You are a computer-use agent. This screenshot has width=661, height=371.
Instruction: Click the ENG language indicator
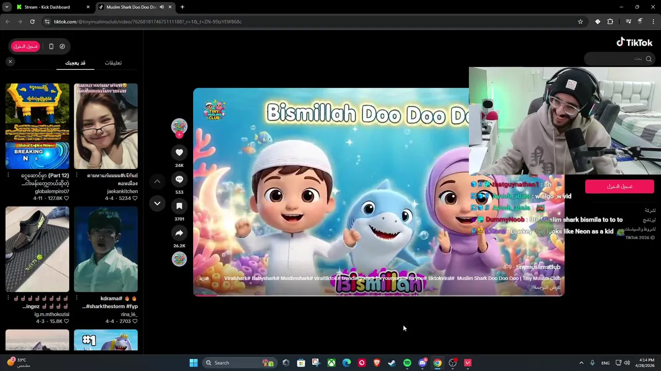(605, 363)
